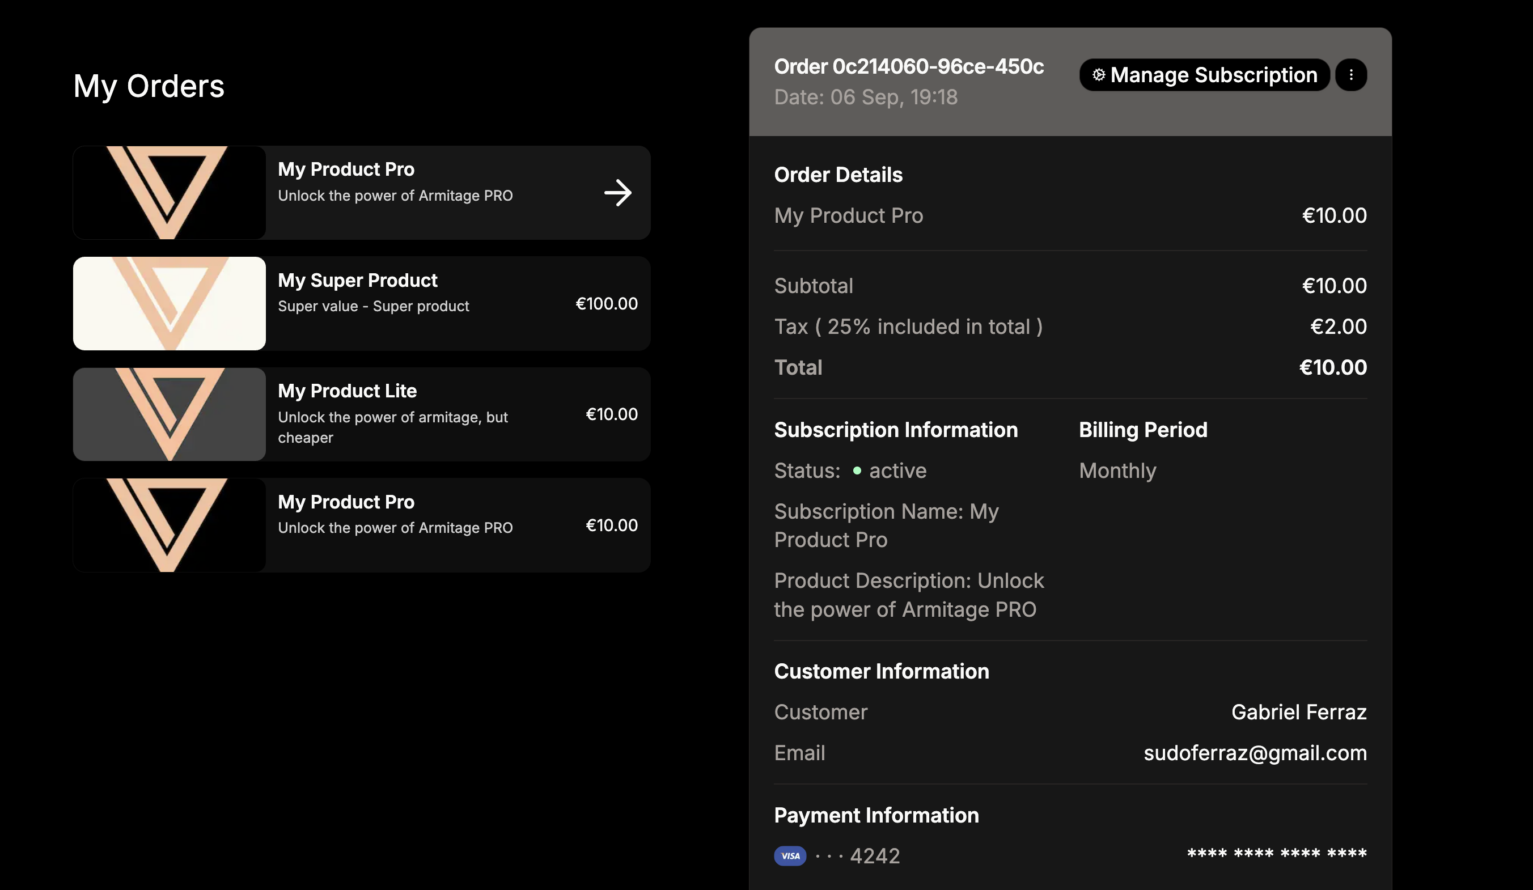This screenshot has width=1533, height=890.
Task: Click the Order Details heading
Action: click(839, 175)
